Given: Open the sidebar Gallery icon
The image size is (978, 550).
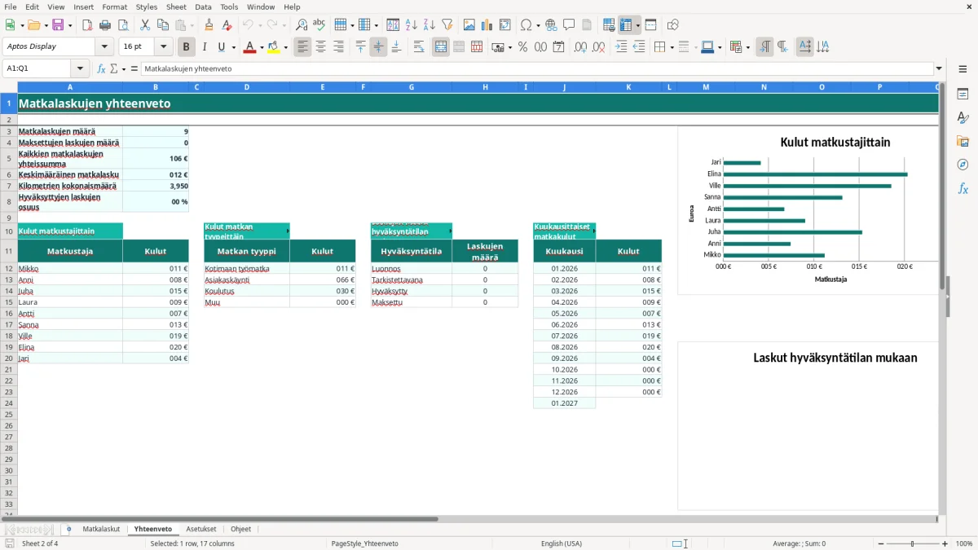Looking at the screenshot, I should coord(963,141).
